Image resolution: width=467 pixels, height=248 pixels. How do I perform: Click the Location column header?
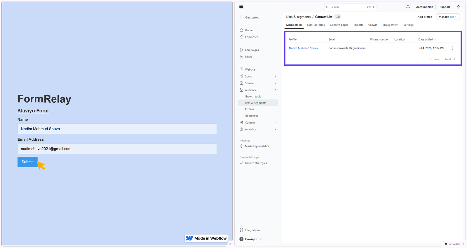tap(400, 39)
